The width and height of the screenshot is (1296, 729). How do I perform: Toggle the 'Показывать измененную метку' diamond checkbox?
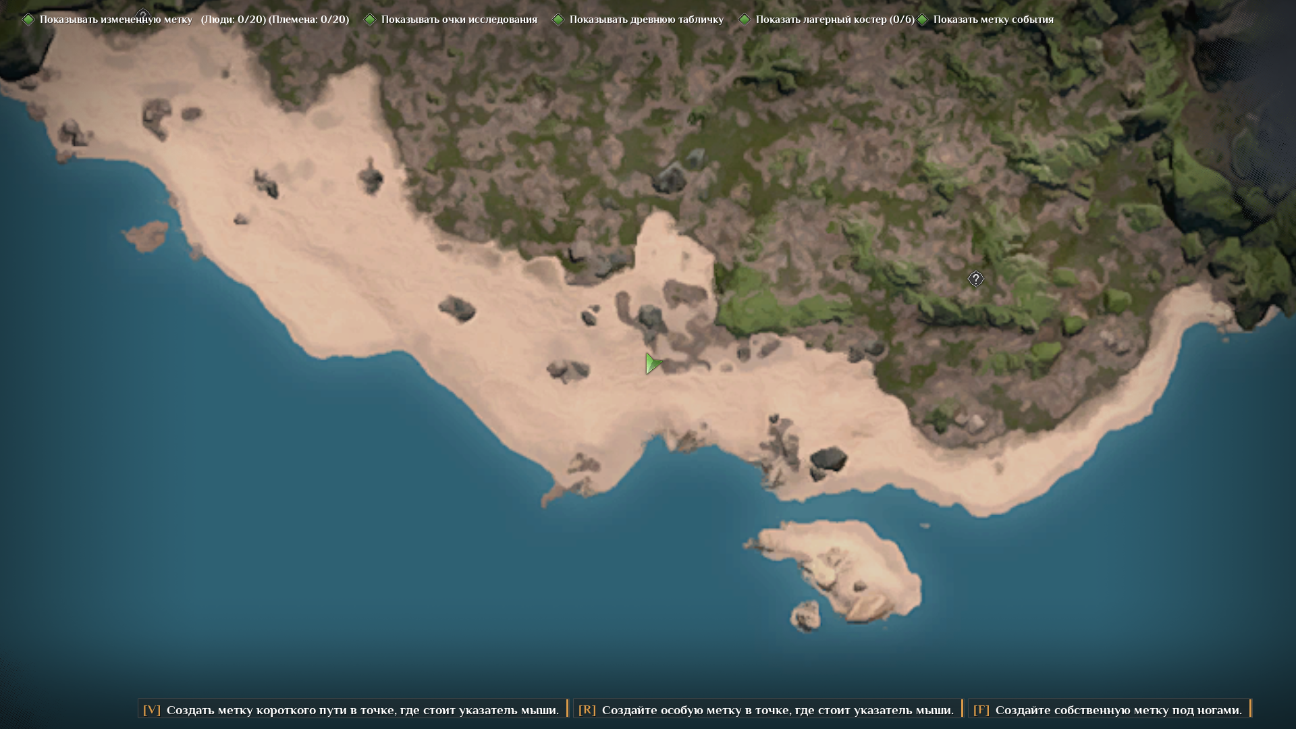point(28,20)
